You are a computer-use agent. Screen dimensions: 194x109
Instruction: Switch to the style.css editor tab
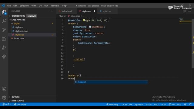pos(107,11)
